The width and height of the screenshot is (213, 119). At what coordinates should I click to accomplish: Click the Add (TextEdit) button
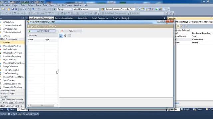[x=42, y=31]
